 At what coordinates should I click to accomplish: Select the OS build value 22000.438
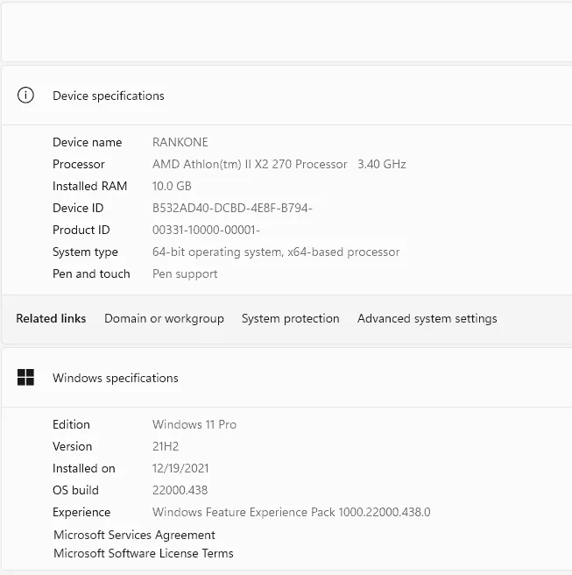[x=180, y=490]
